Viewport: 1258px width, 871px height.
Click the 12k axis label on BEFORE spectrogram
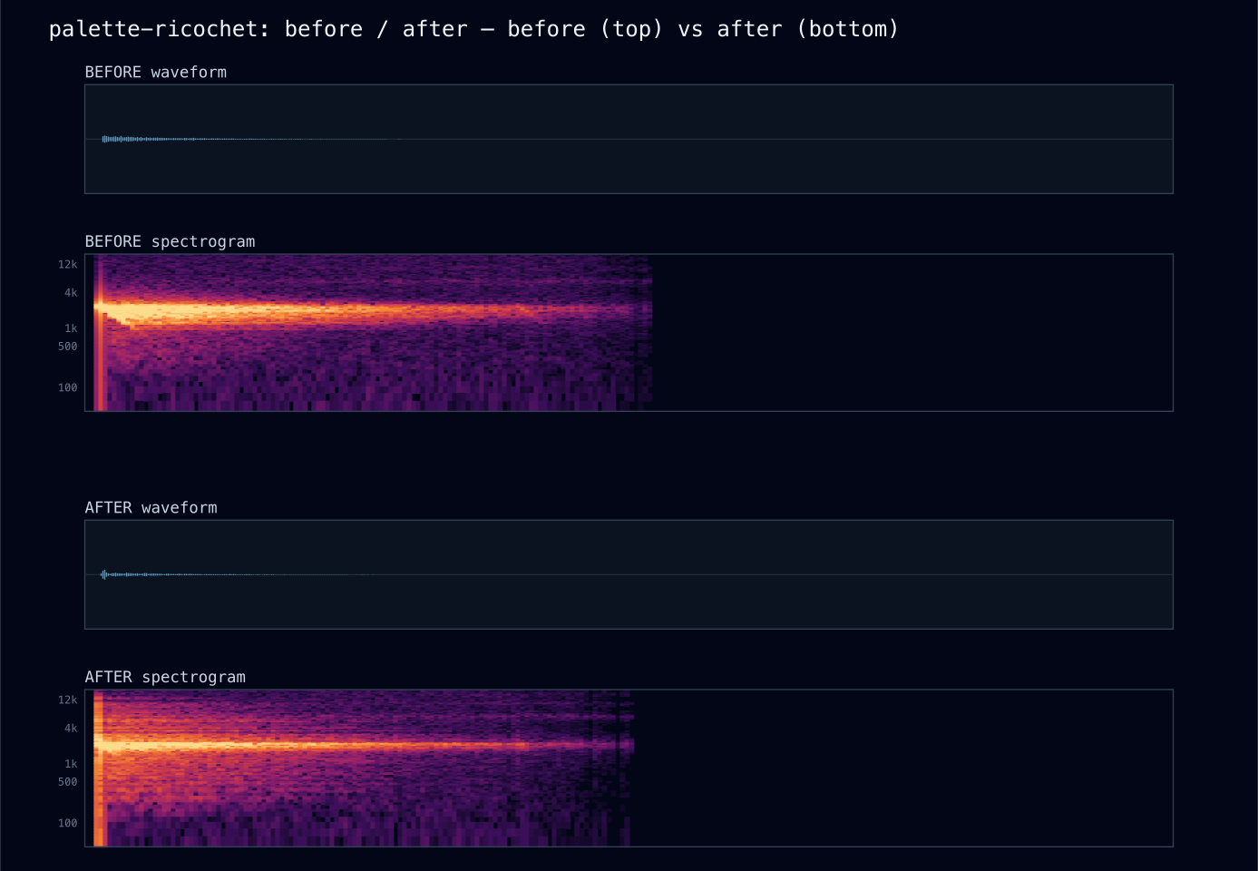click(x=68, y=264)
